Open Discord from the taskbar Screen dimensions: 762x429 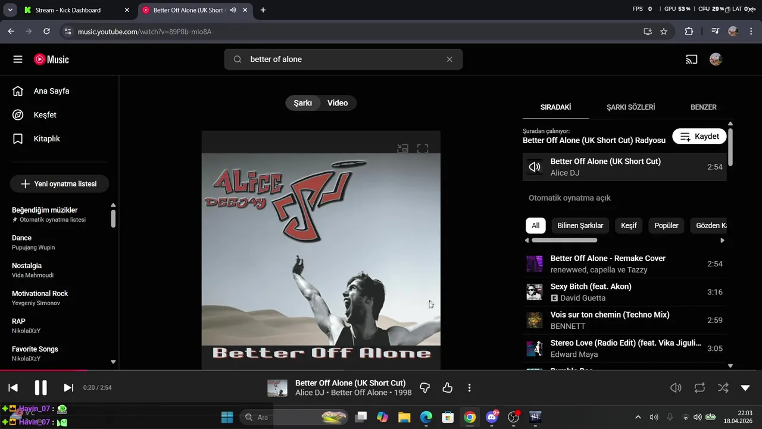point(492,417)
